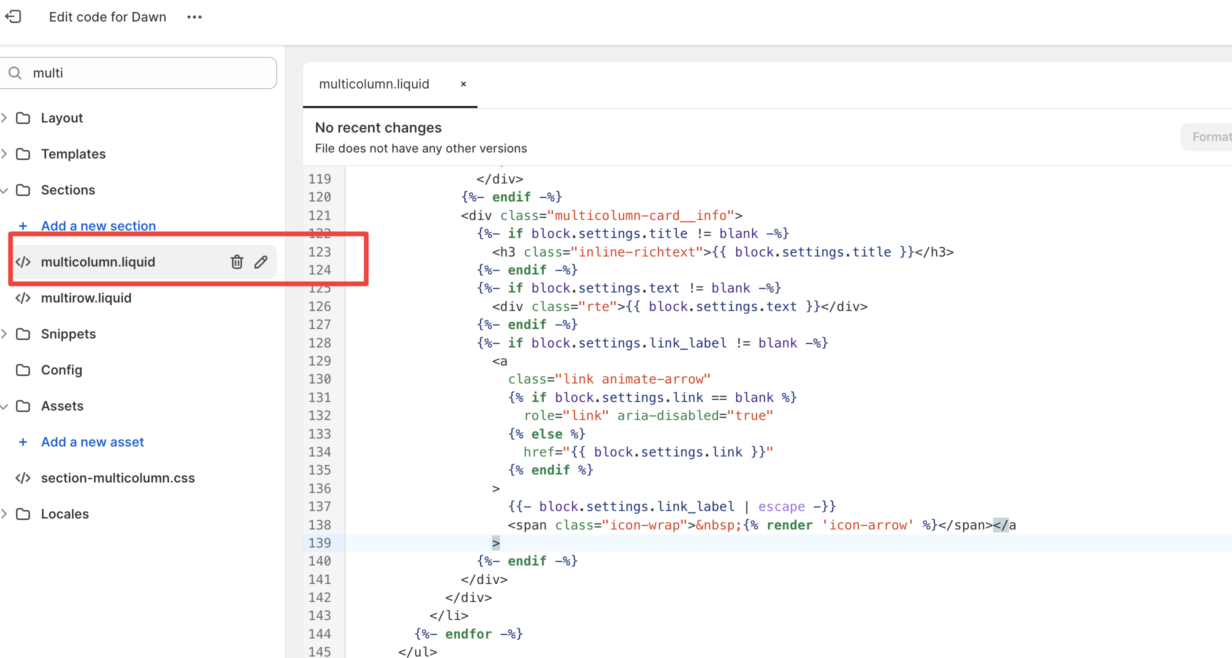Screen dimensions: 1232x658
Task: Close the multicolumn.liquid tab
Action: [x=463, y=84]
